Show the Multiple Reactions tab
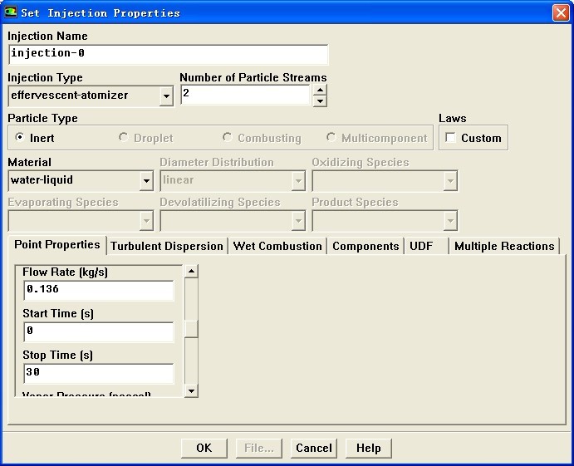Screen dimensions: 574x466 504,246
